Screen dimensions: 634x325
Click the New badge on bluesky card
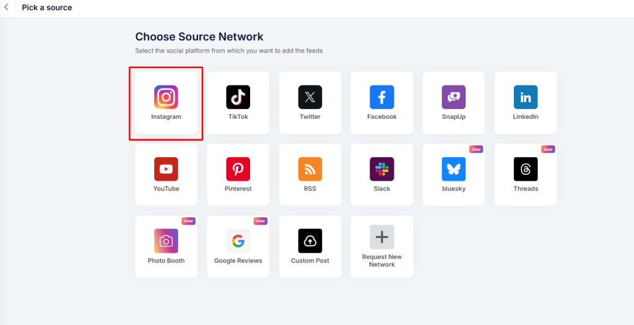[x=476, y=149]
